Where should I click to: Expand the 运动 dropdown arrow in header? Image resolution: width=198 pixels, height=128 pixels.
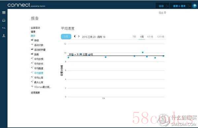[168, 6]
